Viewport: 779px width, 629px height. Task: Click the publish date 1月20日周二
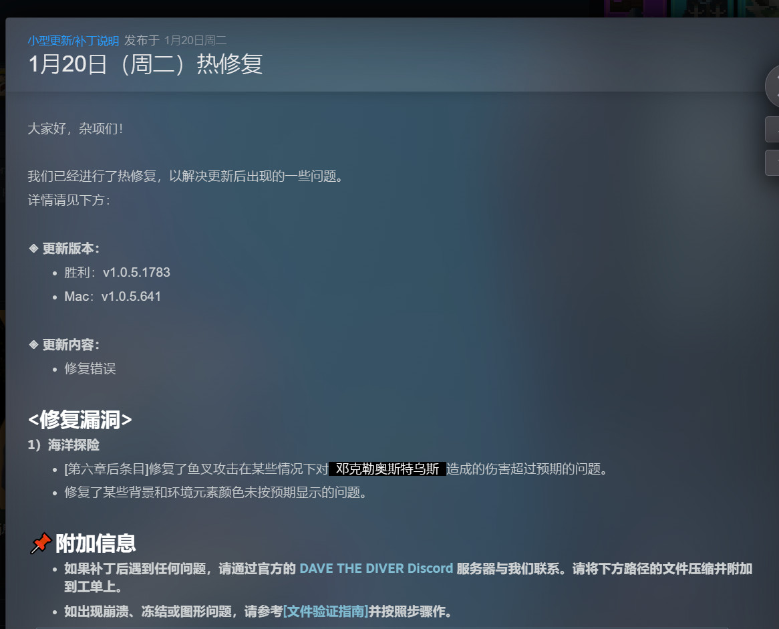click(x=195, y=41)
